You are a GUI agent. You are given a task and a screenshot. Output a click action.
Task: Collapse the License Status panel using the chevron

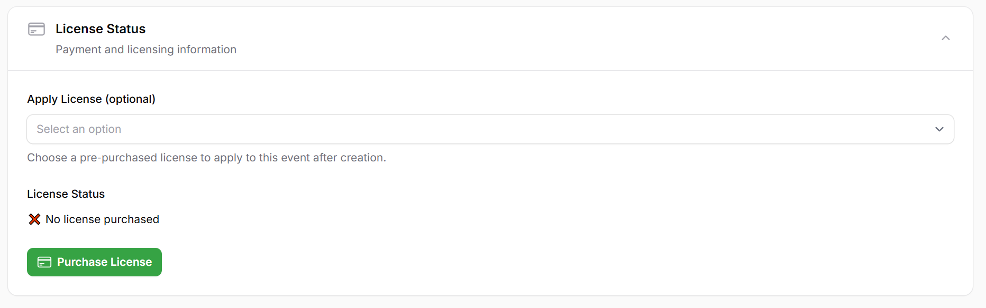tap(945, 38)
